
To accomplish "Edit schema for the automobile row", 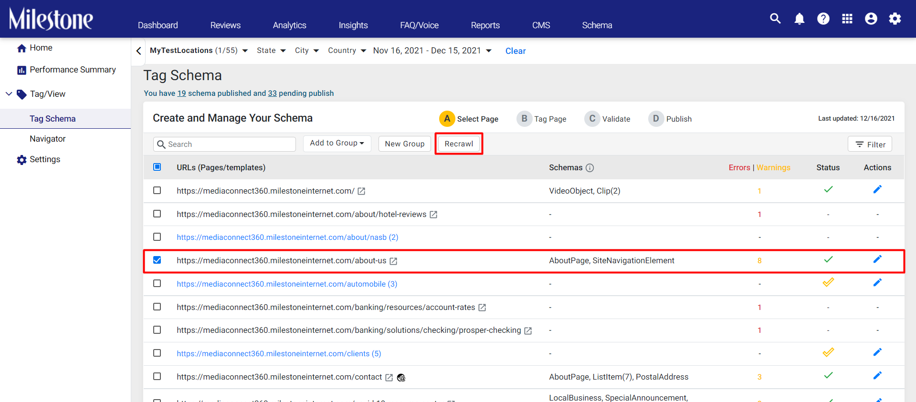I will (877, 282).
